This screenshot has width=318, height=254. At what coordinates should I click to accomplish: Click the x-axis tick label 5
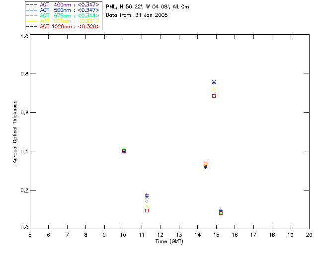pyautogui.click(x=30, y=235)
